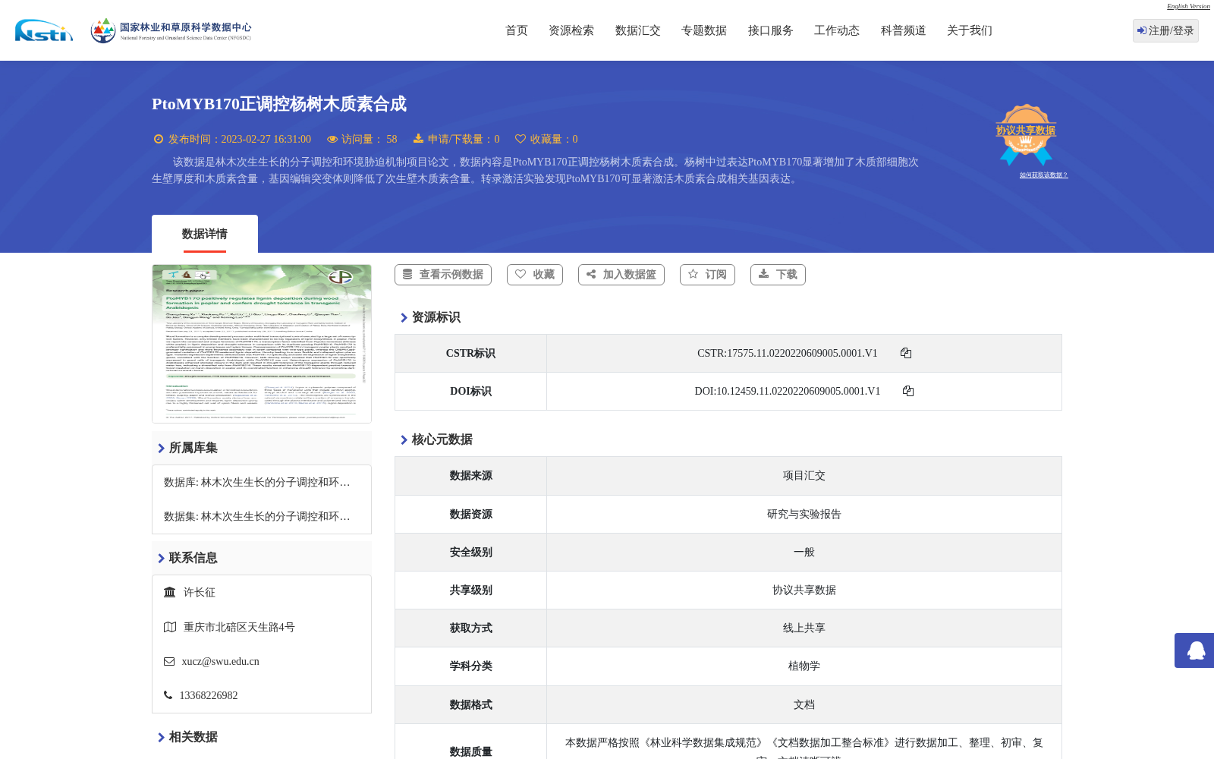Click the 下载 button

pos(778,275)
